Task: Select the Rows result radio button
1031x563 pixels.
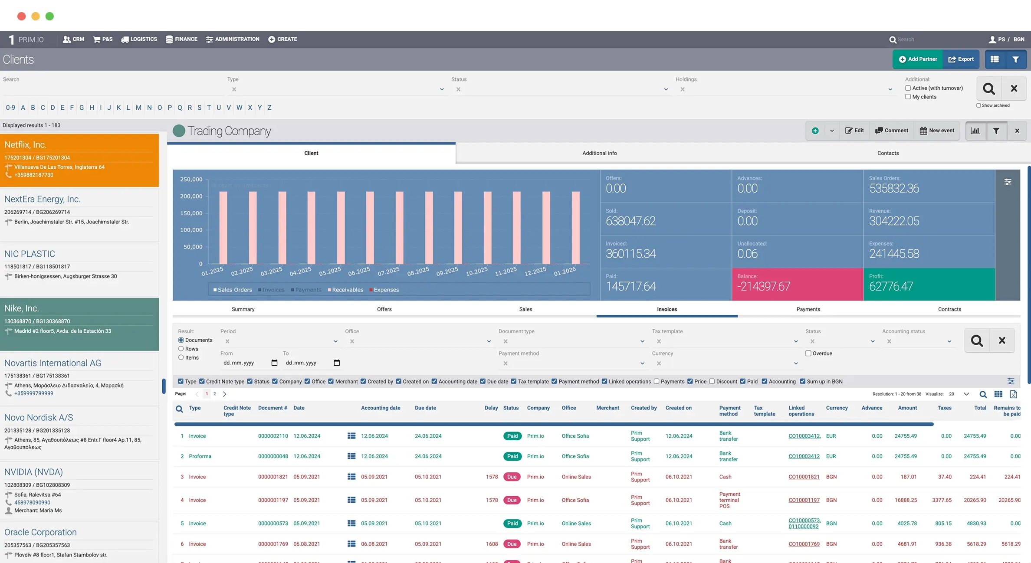Action: (181, 349)
